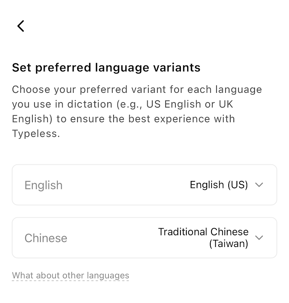
Task: Click the word 'Typeless' in the description
Action: tap(34, 133)
